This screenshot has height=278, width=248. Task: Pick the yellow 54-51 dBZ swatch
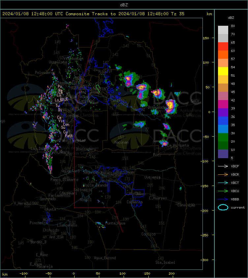click(223, 71)
